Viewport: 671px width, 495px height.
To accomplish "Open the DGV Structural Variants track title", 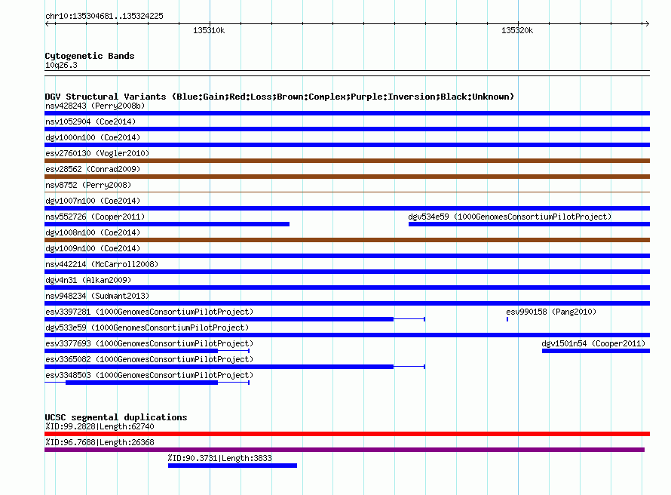I will coord(280,97).
